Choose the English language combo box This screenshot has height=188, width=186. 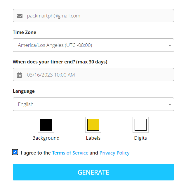93,104
